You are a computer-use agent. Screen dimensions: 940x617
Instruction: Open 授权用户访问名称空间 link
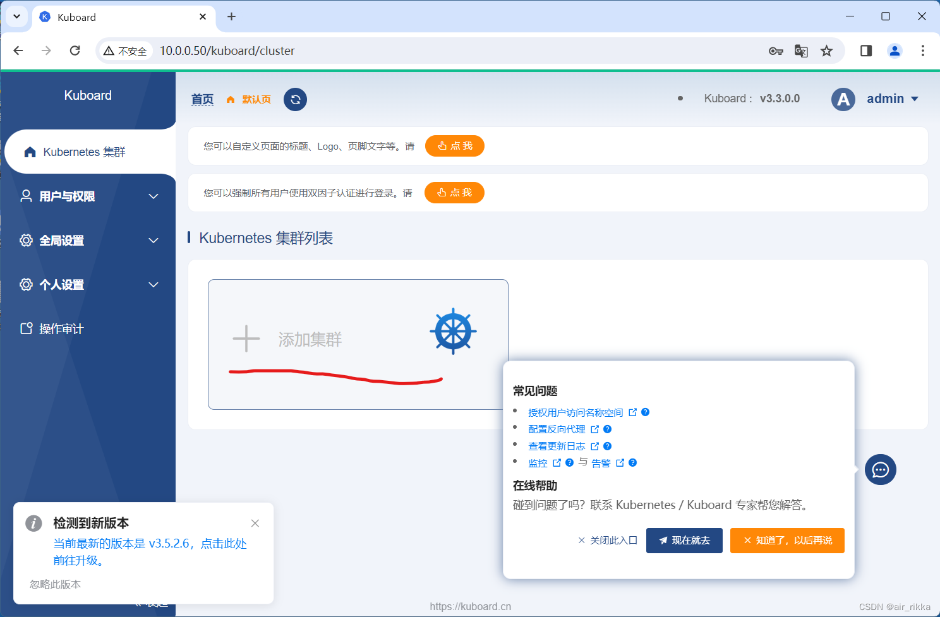pyautogui.click(x=575, y=412)
